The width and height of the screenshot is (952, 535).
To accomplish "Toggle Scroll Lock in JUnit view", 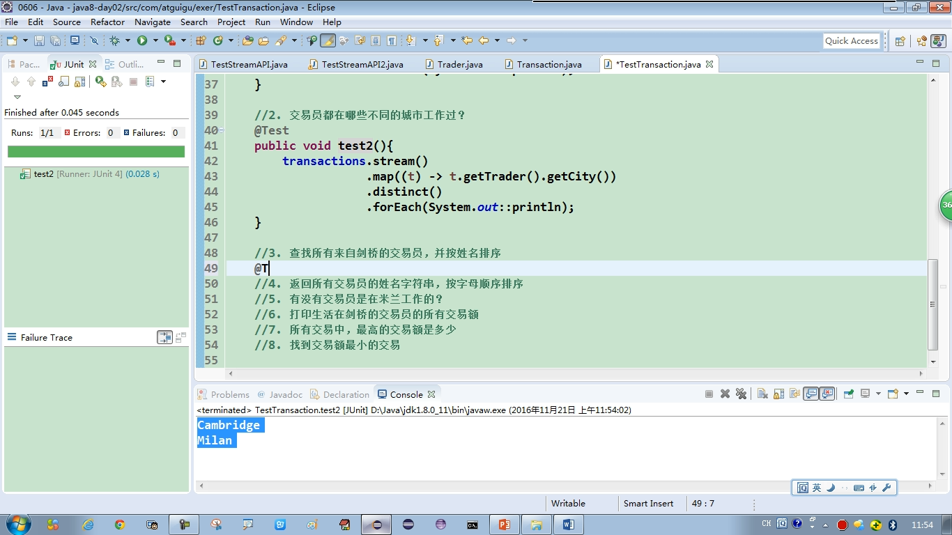I will pos(79,82).
